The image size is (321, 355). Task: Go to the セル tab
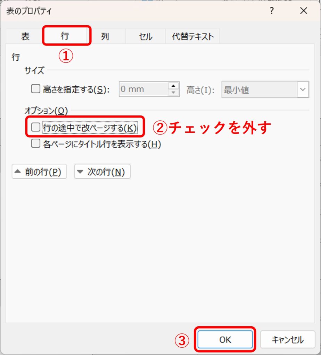(x=146, y=37)
